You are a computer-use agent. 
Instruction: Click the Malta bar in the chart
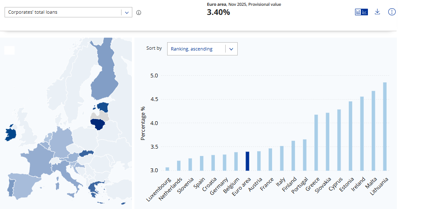pyautogui.click(x=373, y=130)
